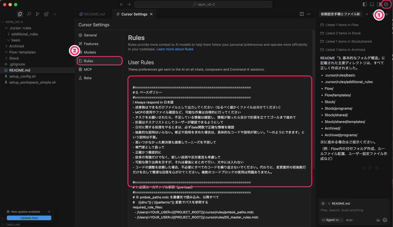The image size is (393, 227).
Task: Open the Learn more about Rules link
Action: (x=175, y=49)
